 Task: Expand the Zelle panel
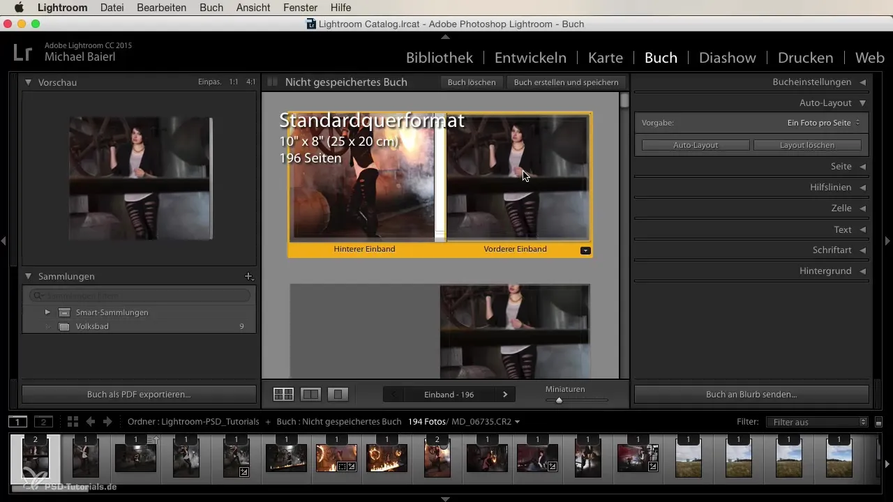tap(862, 208)
